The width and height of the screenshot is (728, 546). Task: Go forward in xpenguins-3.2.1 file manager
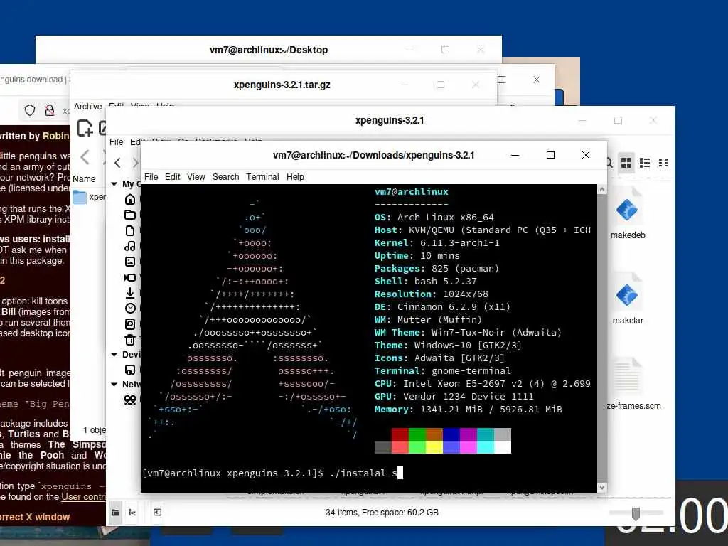pyautogui.click(x=135, y=163)
